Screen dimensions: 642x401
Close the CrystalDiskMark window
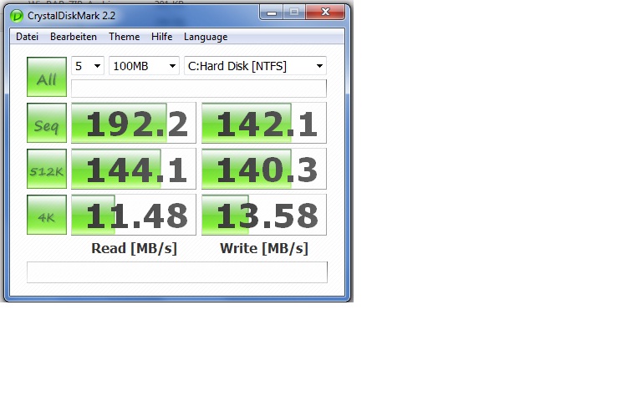[x=325, y=13]
